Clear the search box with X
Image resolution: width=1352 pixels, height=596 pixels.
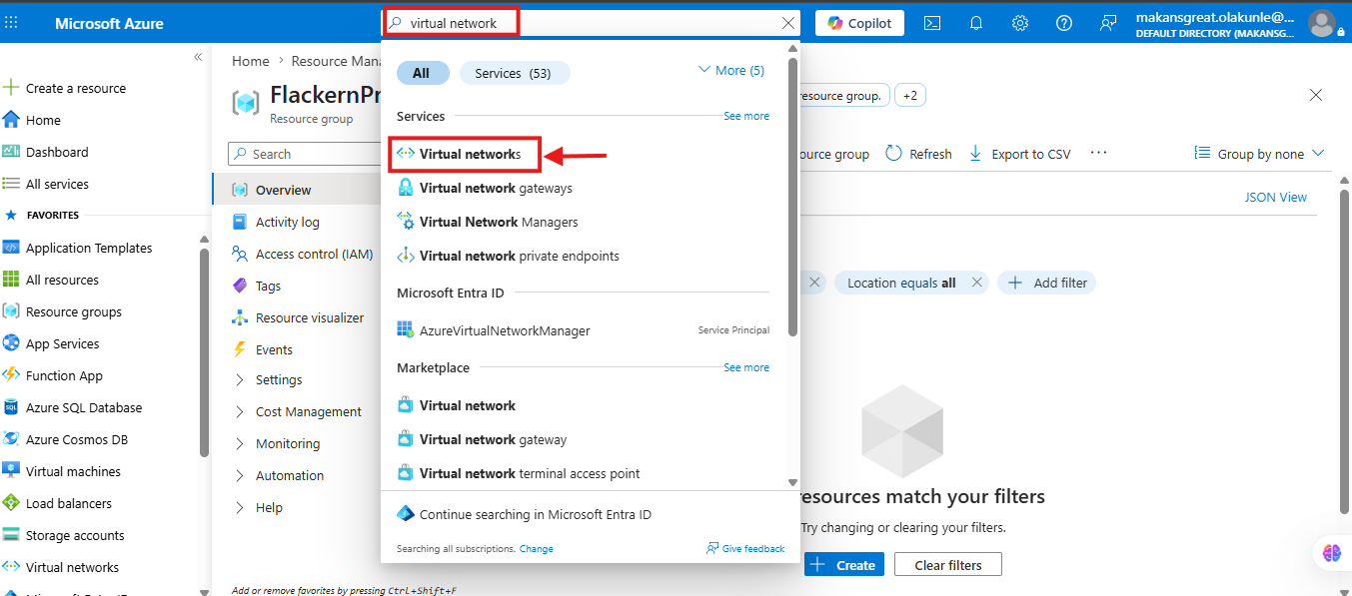[x=788, y=23]
